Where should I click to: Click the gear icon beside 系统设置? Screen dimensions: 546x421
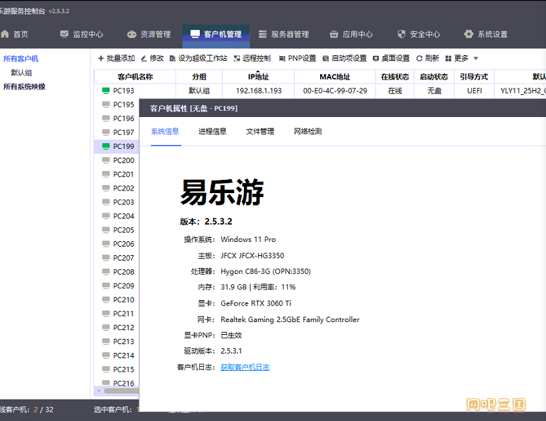click(468, 34)
